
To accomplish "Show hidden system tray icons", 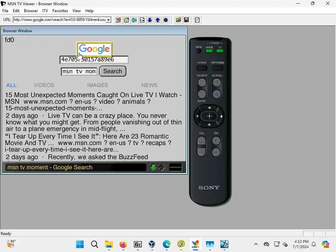I will (x=256, y=244).
